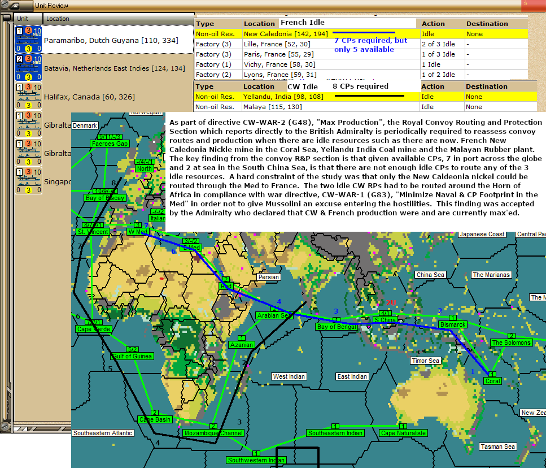The height and width of the screenshot is (468, 546).
Task: Click the Azanian sea area label
Action: tap(241, 345)
